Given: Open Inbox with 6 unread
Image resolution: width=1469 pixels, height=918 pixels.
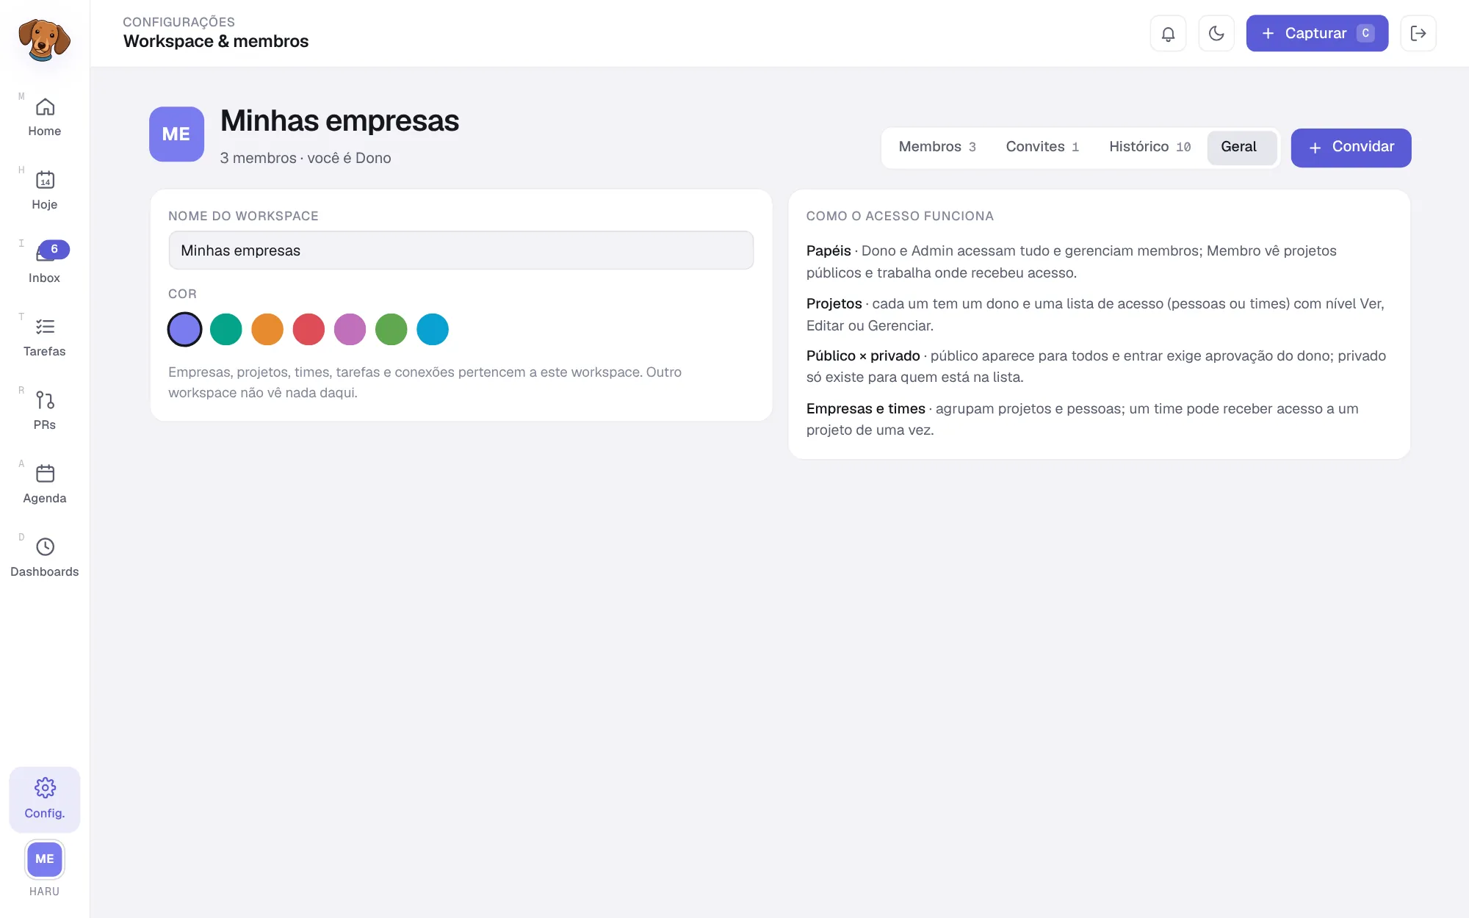Looking at the screenshot, I should [x=45, y=264].
